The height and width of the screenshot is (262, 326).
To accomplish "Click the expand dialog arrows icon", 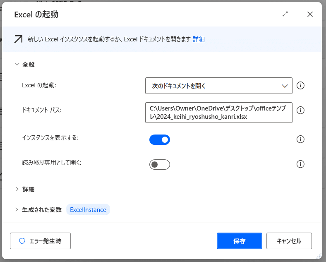I will click(x=285, y=14).
